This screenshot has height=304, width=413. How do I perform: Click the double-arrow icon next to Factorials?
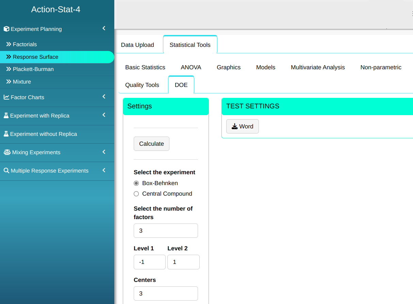(9, 44)
